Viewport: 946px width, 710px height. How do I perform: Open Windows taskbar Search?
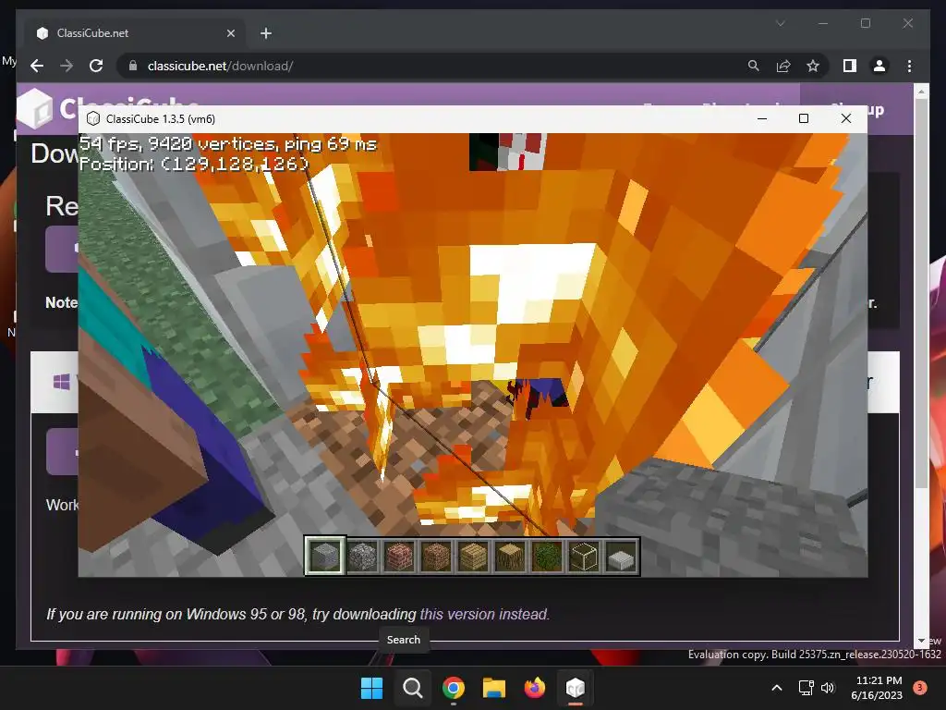413,688
